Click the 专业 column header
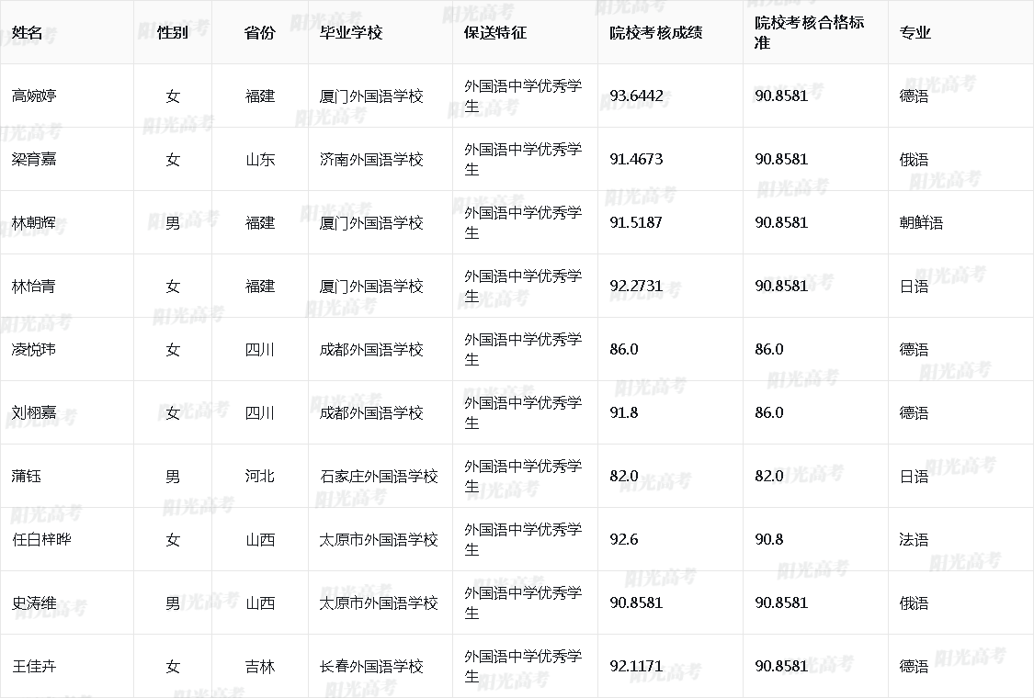 (915, 32)
